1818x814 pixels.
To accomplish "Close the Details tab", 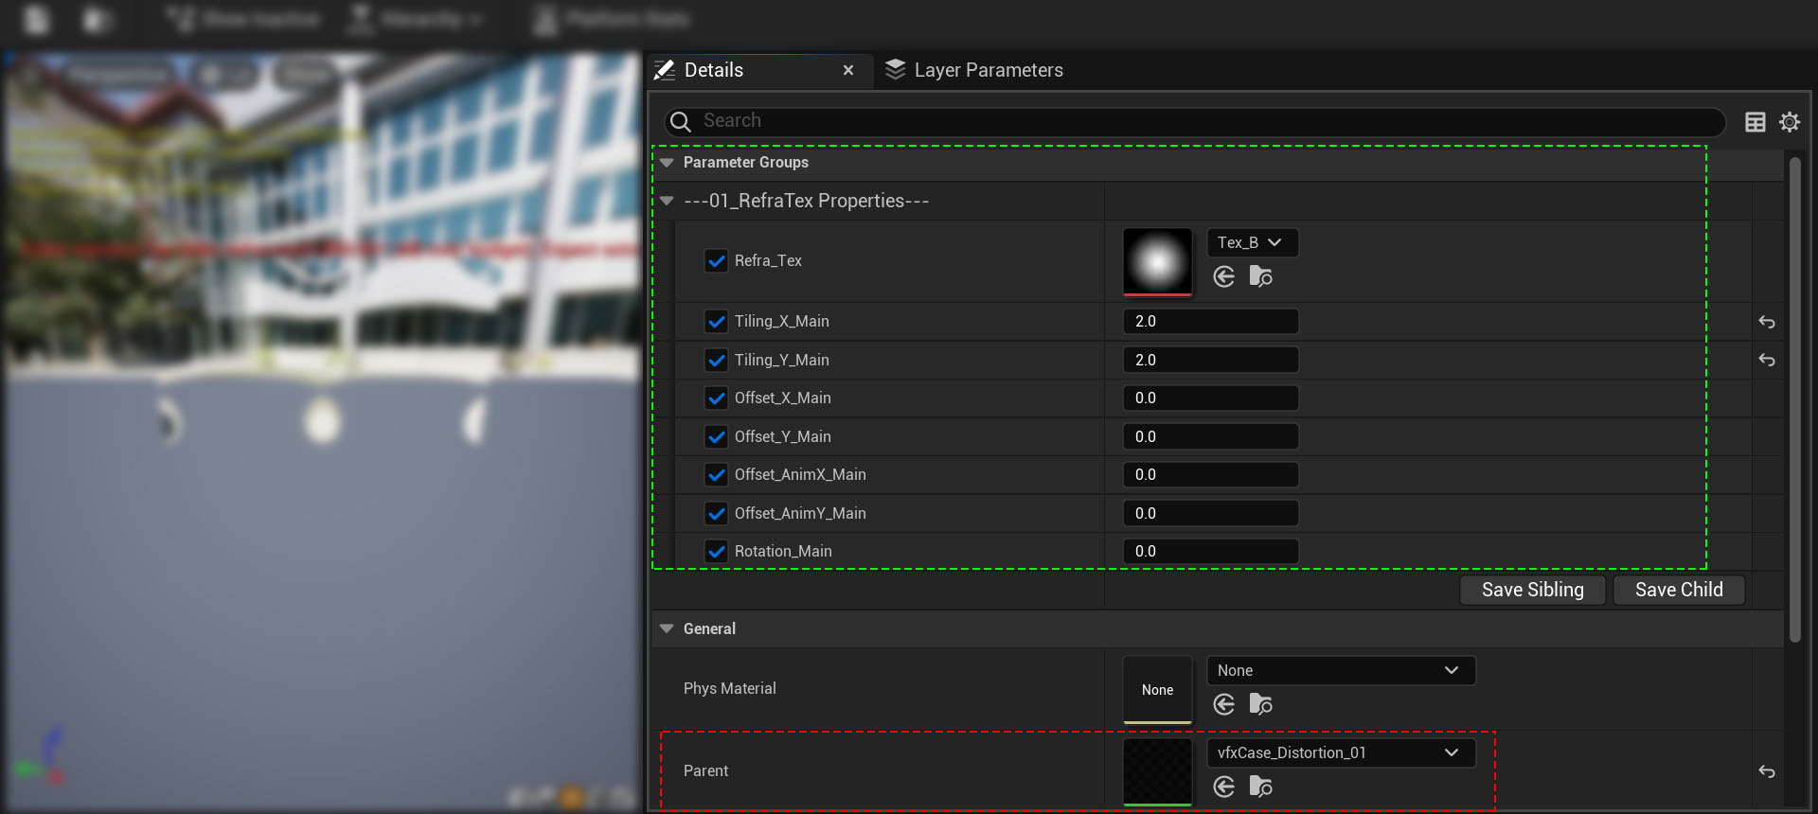I will tap(848, 70).
